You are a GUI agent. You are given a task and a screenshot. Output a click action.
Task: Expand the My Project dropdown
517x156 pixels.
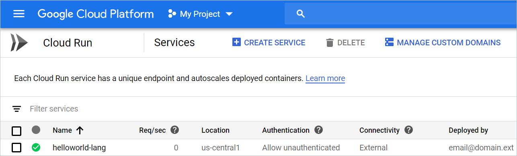229,14
